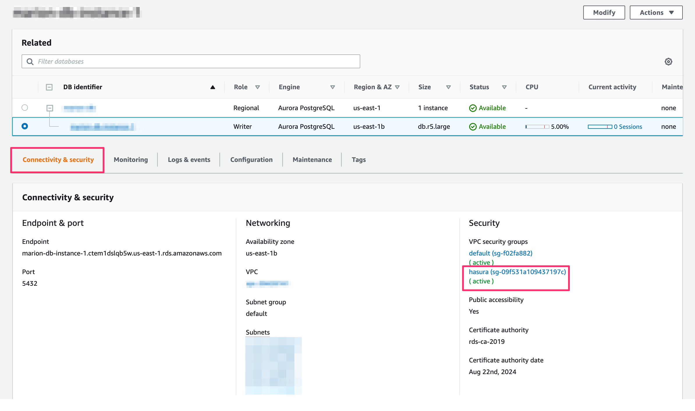695x411 pixels.
Task: Click the Modify button
Action: point(604,12)
